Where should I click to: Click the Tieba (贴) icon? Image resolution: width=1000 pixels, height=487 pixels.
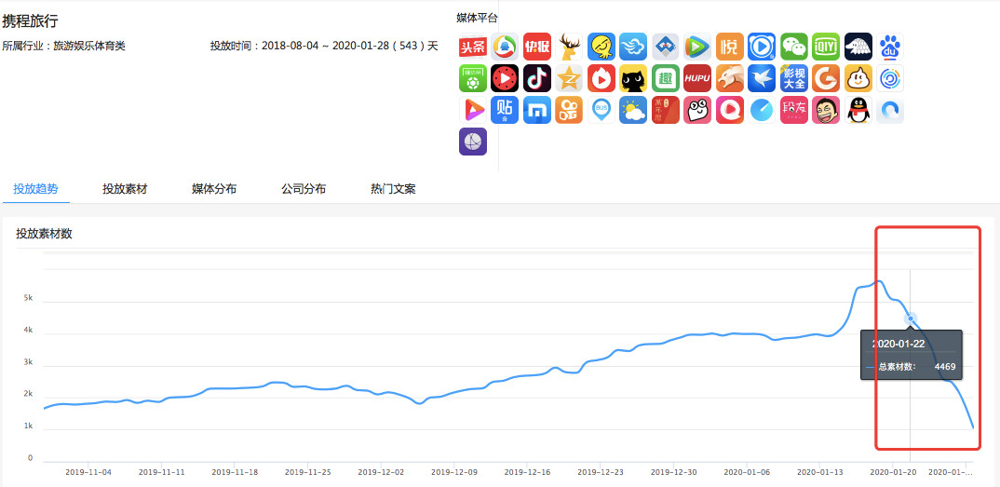(505, 111)
